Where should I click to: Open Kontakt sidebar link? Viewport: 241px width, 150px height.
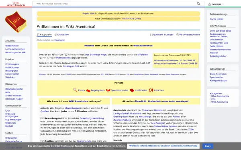(9, 126)
